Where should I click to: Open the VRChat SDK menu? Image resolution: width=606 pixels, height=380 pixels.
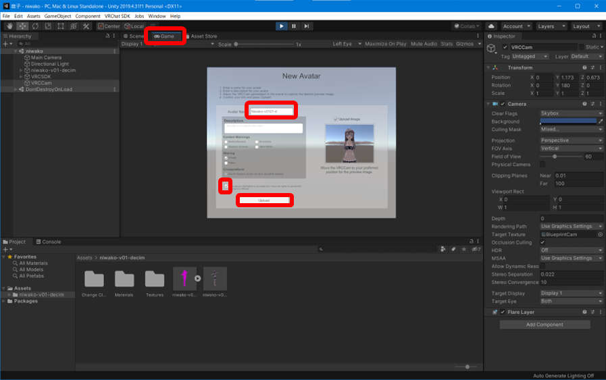coord(117,16)
